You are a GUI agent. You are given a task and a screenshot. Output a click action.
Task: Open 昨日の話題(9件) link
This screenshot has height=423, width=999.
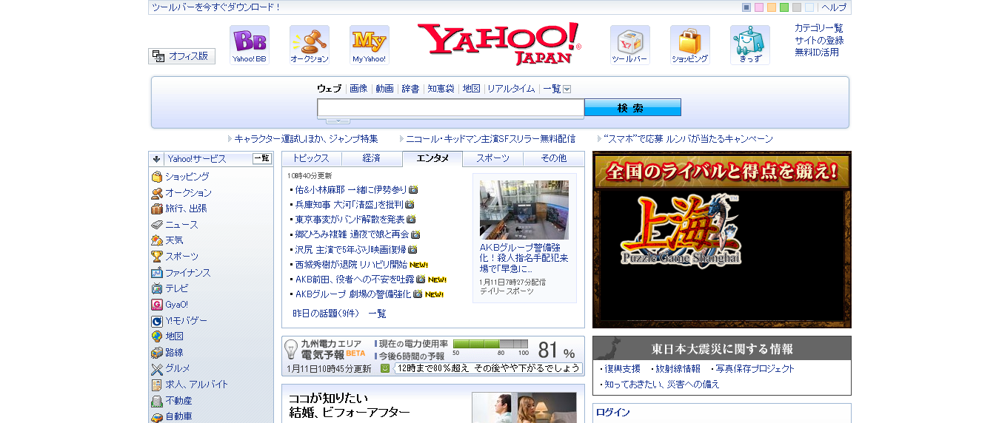[x=326, y=314]
